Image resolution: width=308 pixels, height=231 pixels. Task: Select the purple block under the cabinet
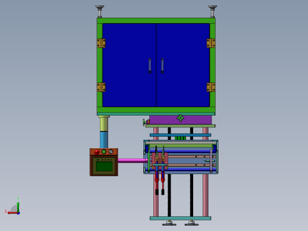181,120
